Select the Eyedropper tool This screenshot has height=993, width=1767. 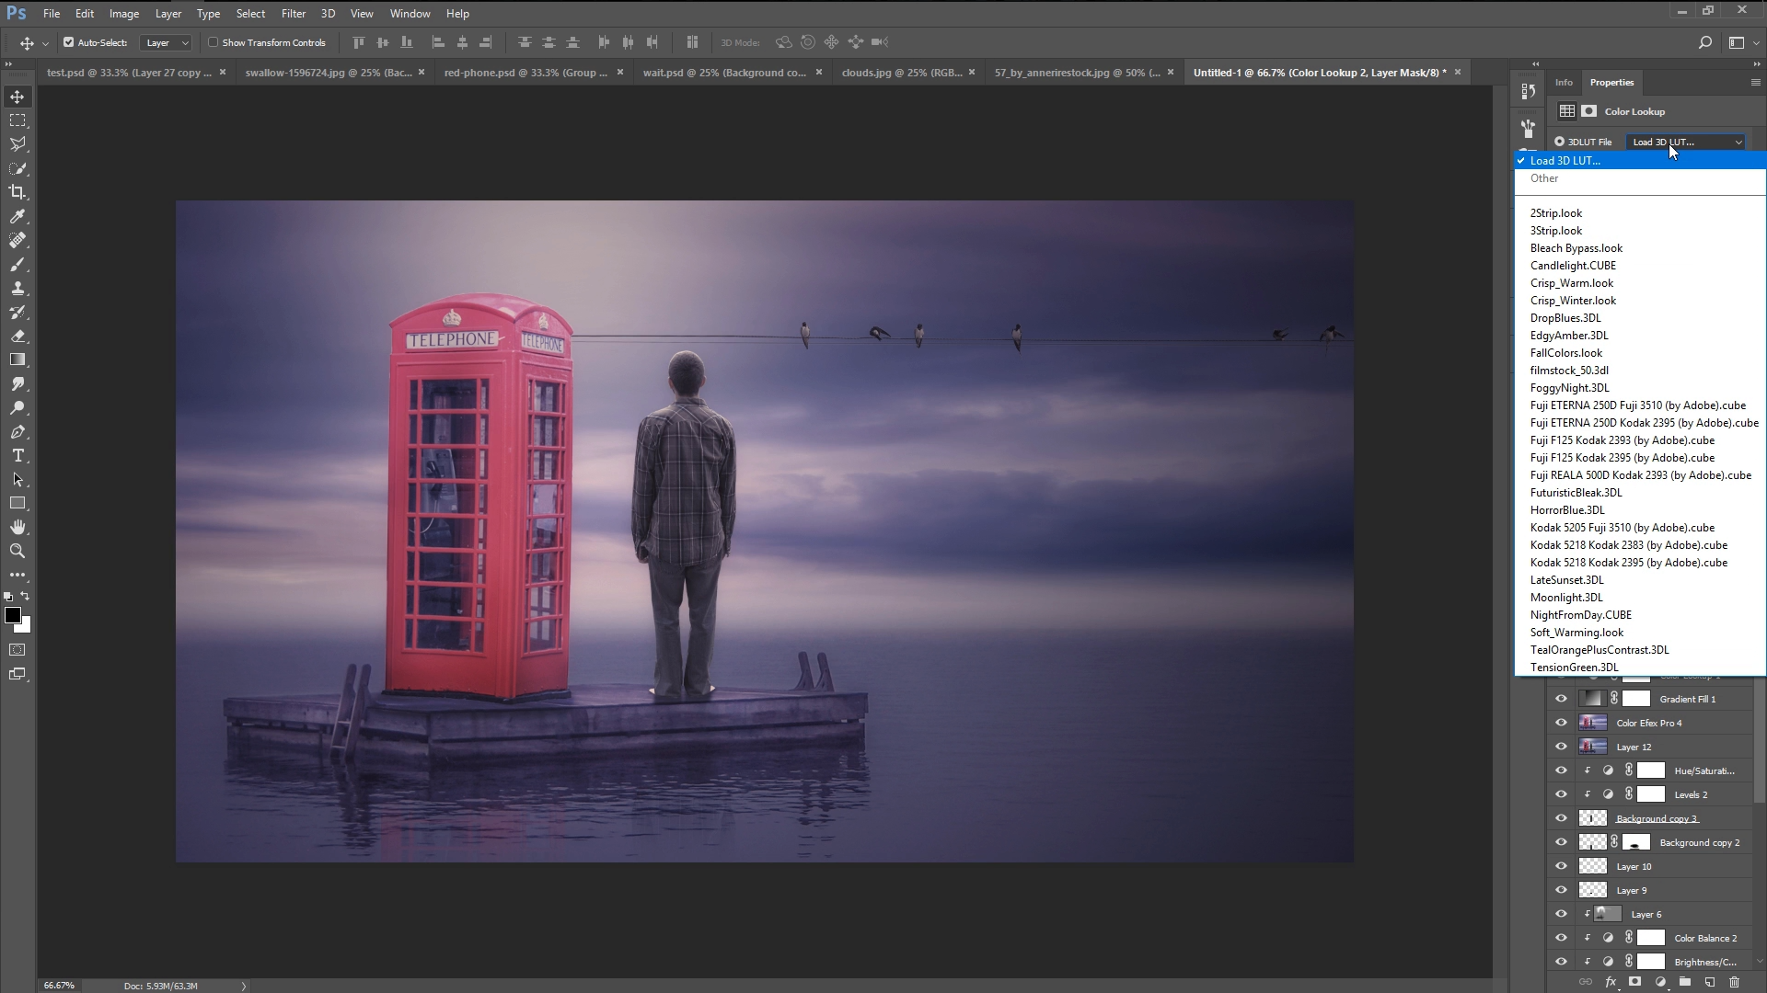pos(17,216)
